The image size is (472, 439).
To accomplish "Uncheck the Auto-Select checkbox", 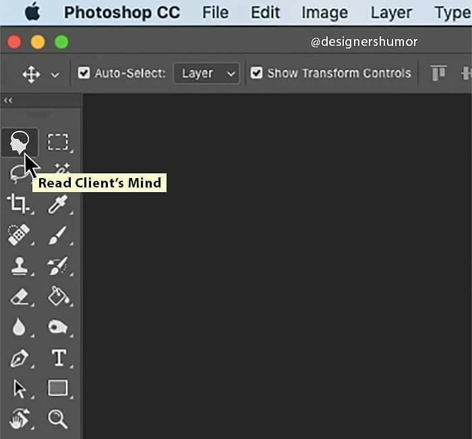I will click(84, 73).
